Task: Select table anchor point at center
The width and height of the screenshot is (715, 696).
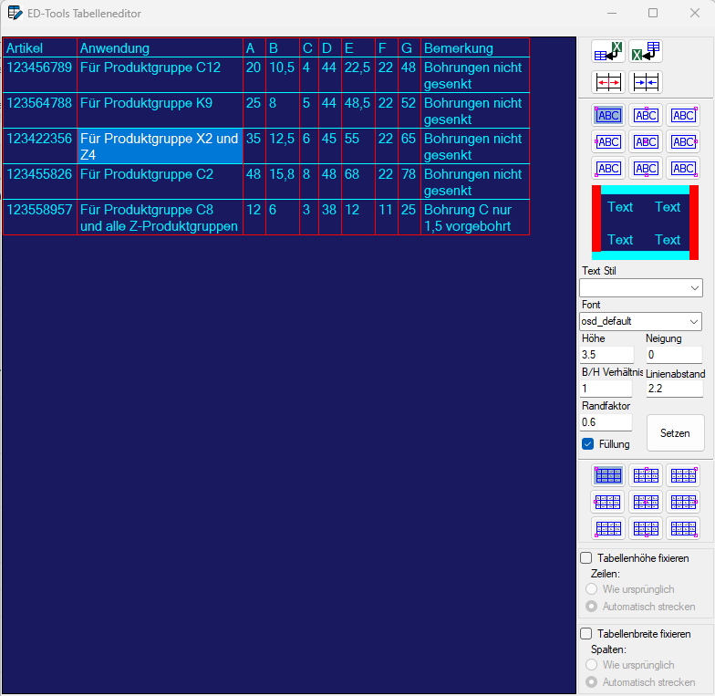Action: 646,502
